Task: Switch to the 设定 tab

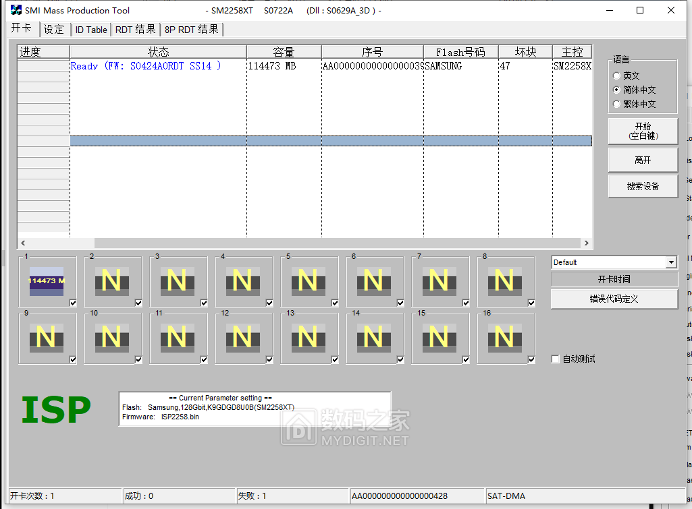Action: click(x=54, y=30)
